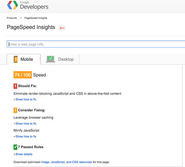Screen dimensions: 185x167
Task: Download optimized image, JavaScript, and CSS resources
Action: coord(66,162)
